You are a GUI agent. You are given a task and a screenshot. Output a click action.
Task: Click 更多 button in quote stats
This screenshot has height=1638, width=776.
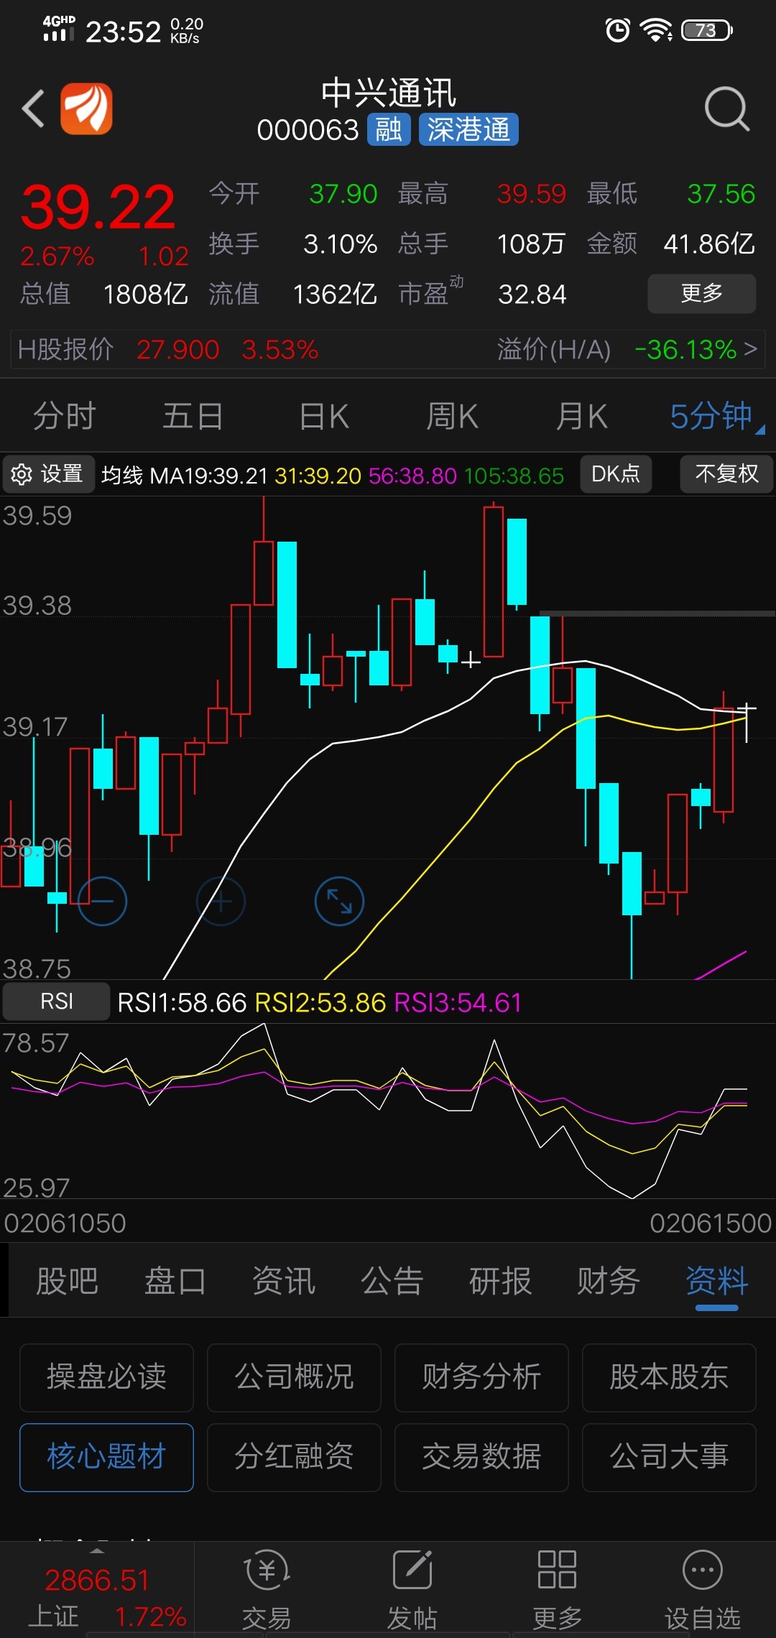coord(702,293)
